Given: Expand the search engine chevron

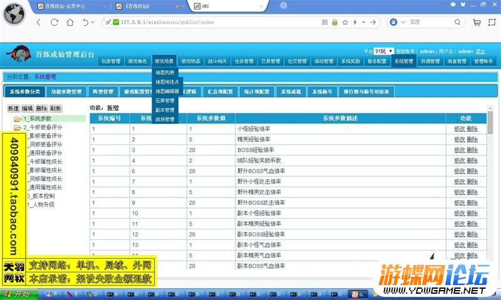Looking at the screenshot, I should pyautogui.click(x=403, y=22).
